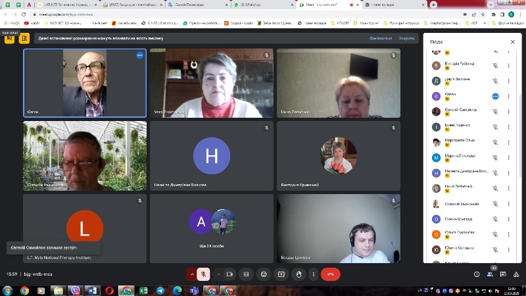Switch to the 'Нова вкладка' browser tab
This screenshot has height=296, width=526.
[394, 5]
